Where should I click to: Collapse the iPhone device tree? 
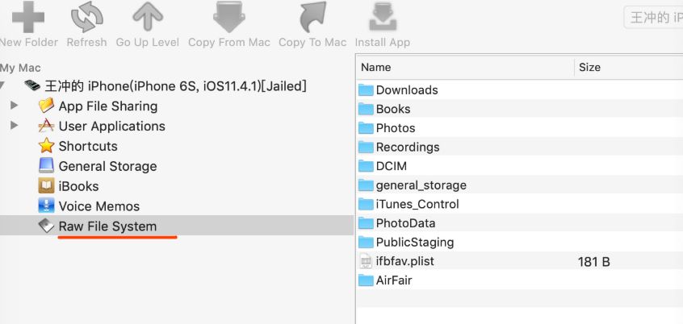pos(6,85)
